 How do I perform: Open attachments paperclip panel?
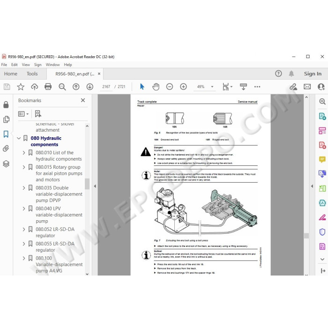pos(6,149)
